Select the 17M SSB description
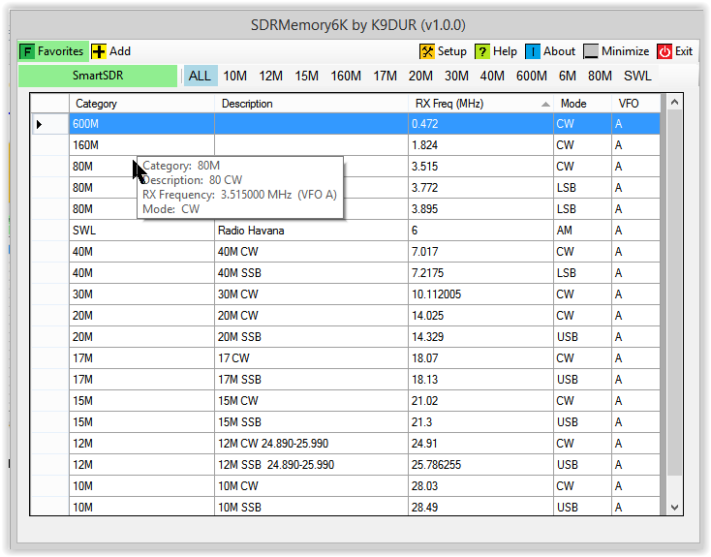 [311, 380]
